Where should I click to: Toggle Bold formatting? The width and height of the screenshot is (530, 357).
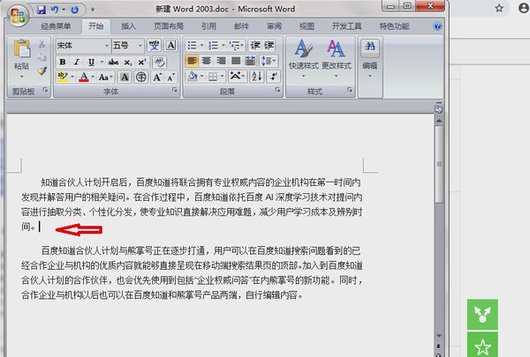[63, 62]
